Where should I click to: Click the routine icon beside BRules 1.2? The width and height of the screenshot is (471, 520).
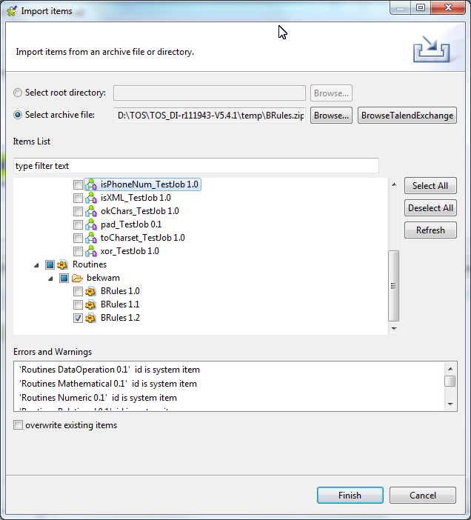click(91, 318)
